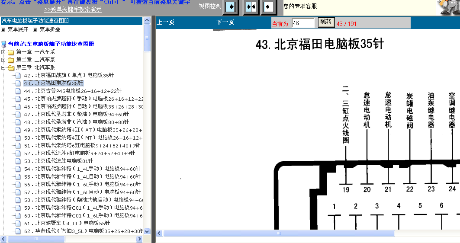Image resolution: width=460 pixels, height=243 pixels.
Task: Select 当前:汽车电脑板端子功能速查图册 root item
Action: 51,44
